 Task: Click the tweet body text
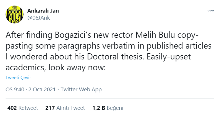(x=108, y=51)
